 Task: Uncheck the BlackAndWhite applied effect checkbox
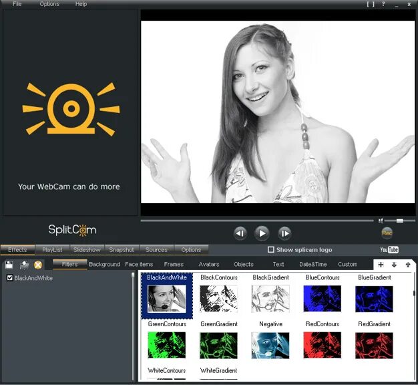(10, 278)
